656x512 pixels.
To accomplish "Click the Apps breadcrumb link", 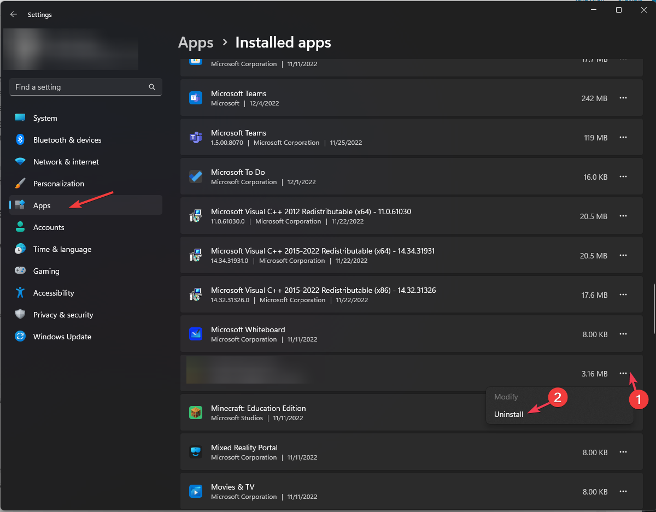I will (196, 42).
